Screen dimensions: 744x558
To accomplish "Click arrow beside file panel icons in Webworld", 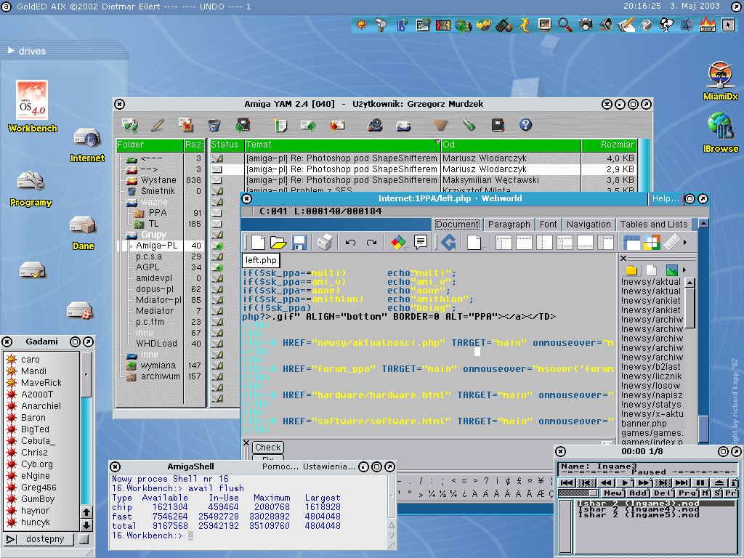I will 684,270.
